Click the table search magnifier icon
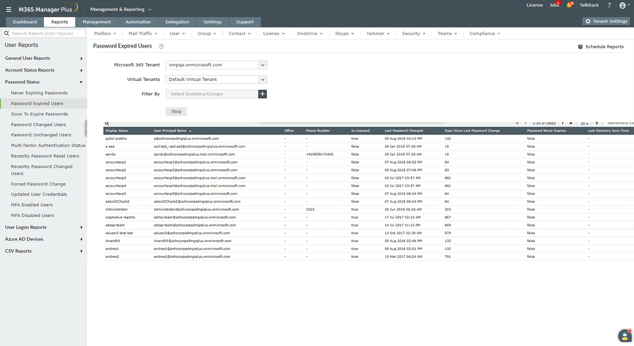 107,124
